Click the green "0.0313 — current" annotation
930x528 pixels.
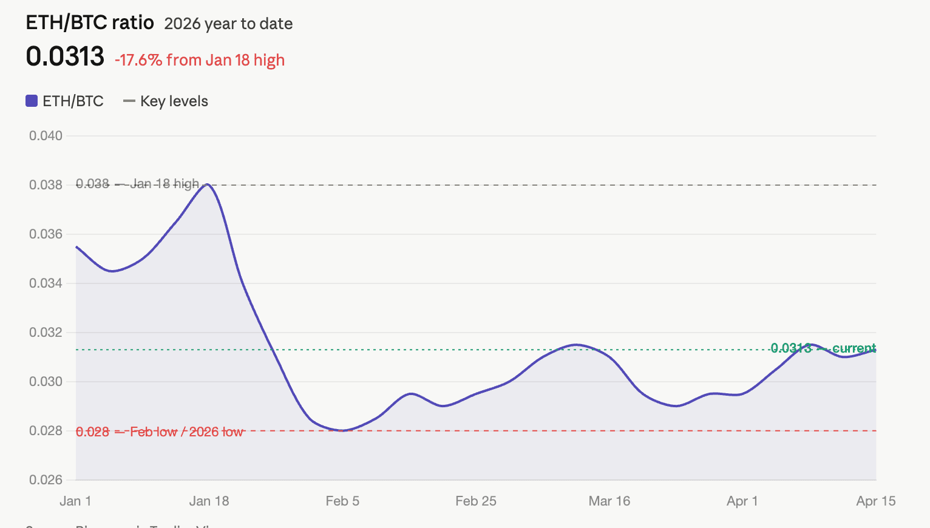click(x=823, y=348)
